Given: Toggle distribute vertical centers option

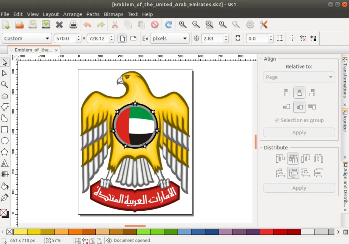Looking at the screenshot, I should 293,173.
